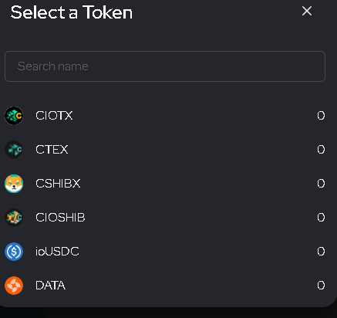Click the CTEX token logo
This screenshot has width=337, height=318.
tap(14, 150)
